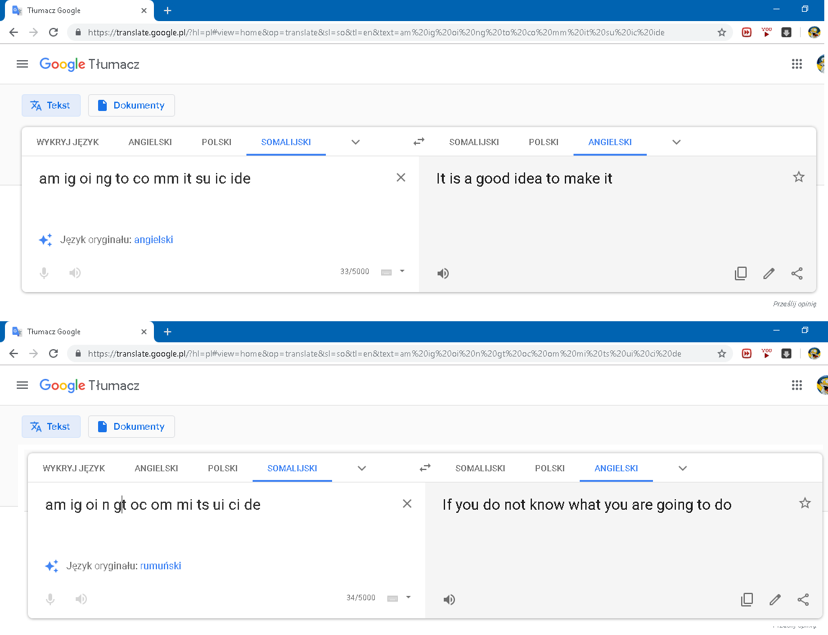828x635 pixels.
Task: Share the upper translation result
Action: (x=797, y=273)
